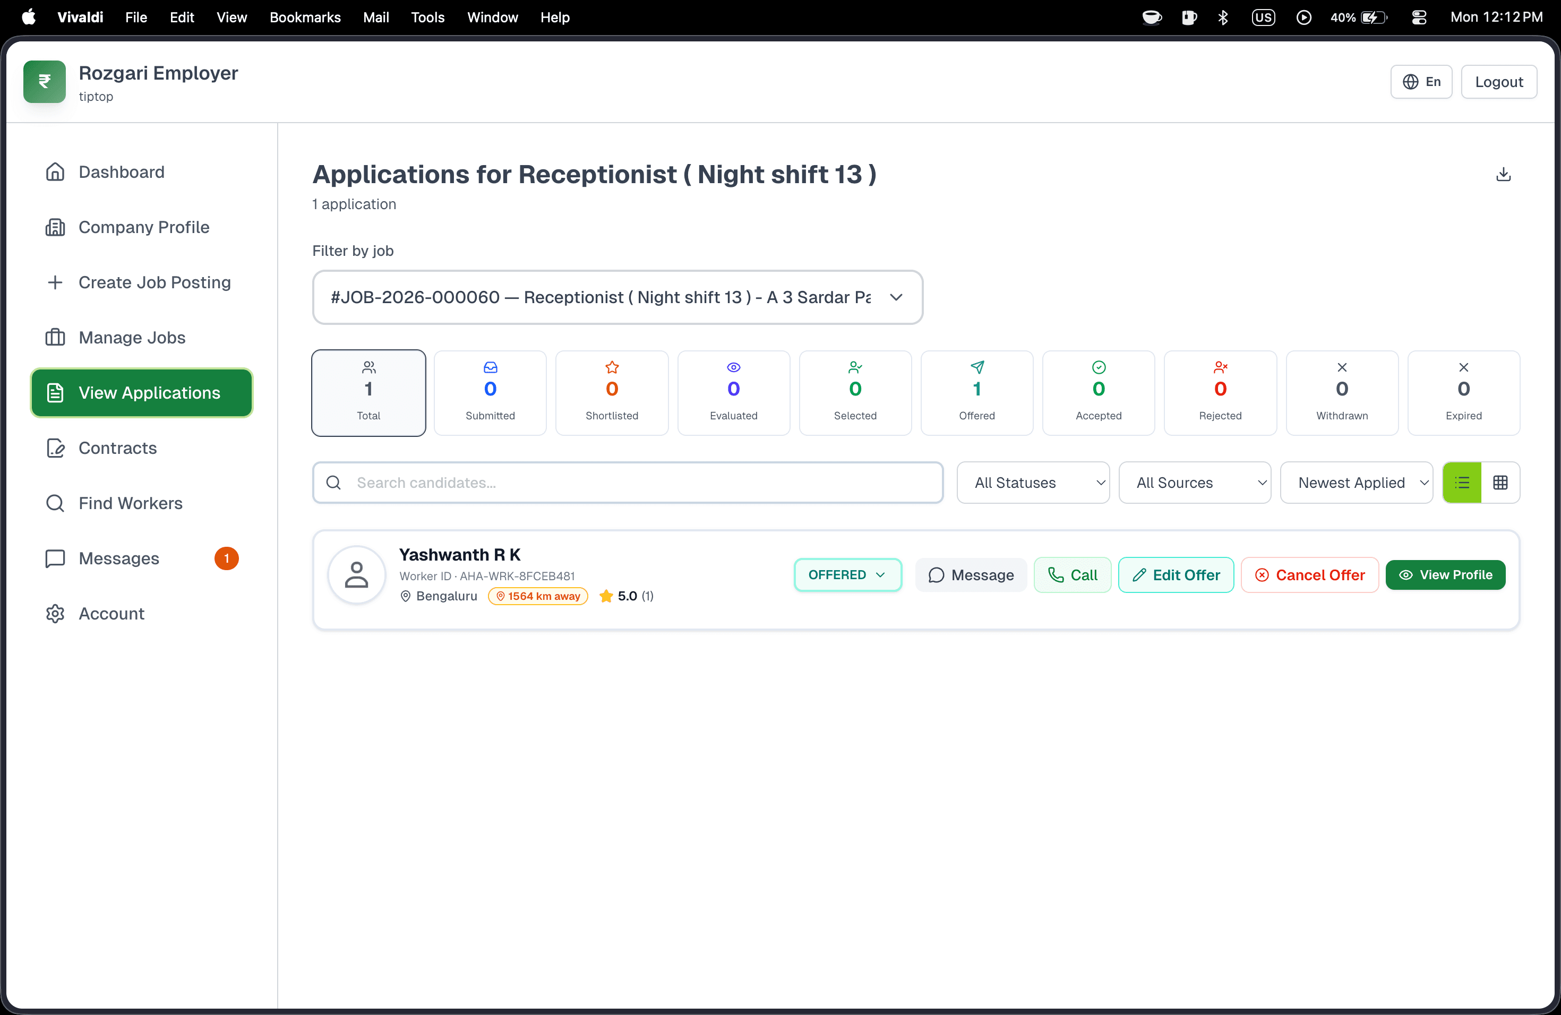Viewport: 1561px width, 1015px height.
Task: Click the Rozgari rupee logo icon
Action: point(45,82)
